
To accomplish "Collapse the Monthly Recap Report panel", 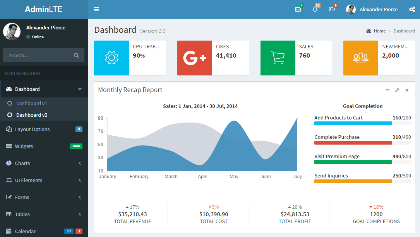I will tap(387, 90).
